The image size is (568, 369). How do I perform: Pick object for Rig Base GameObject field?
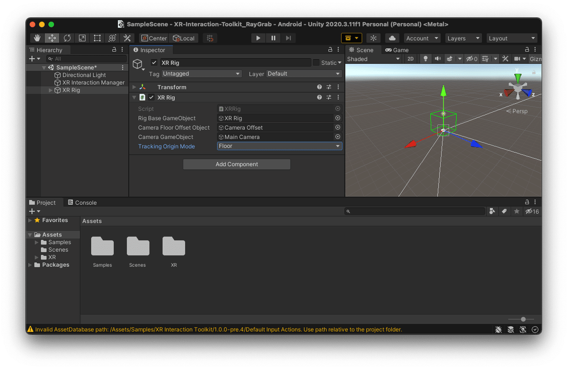tap(338, 118)
